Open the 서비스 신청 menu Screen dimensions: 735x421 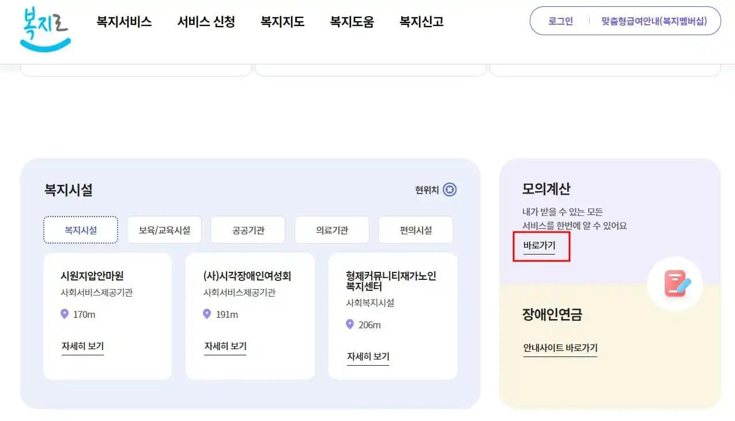click(206, 22)
